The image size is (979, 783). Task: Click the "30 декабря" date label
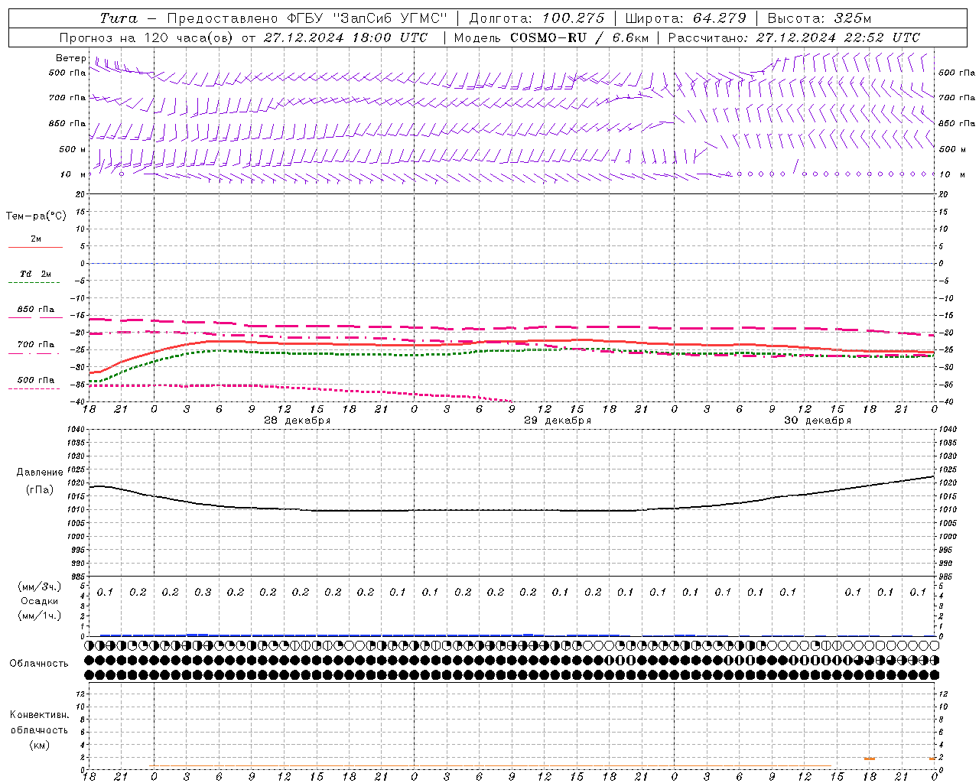coord(817,421)
